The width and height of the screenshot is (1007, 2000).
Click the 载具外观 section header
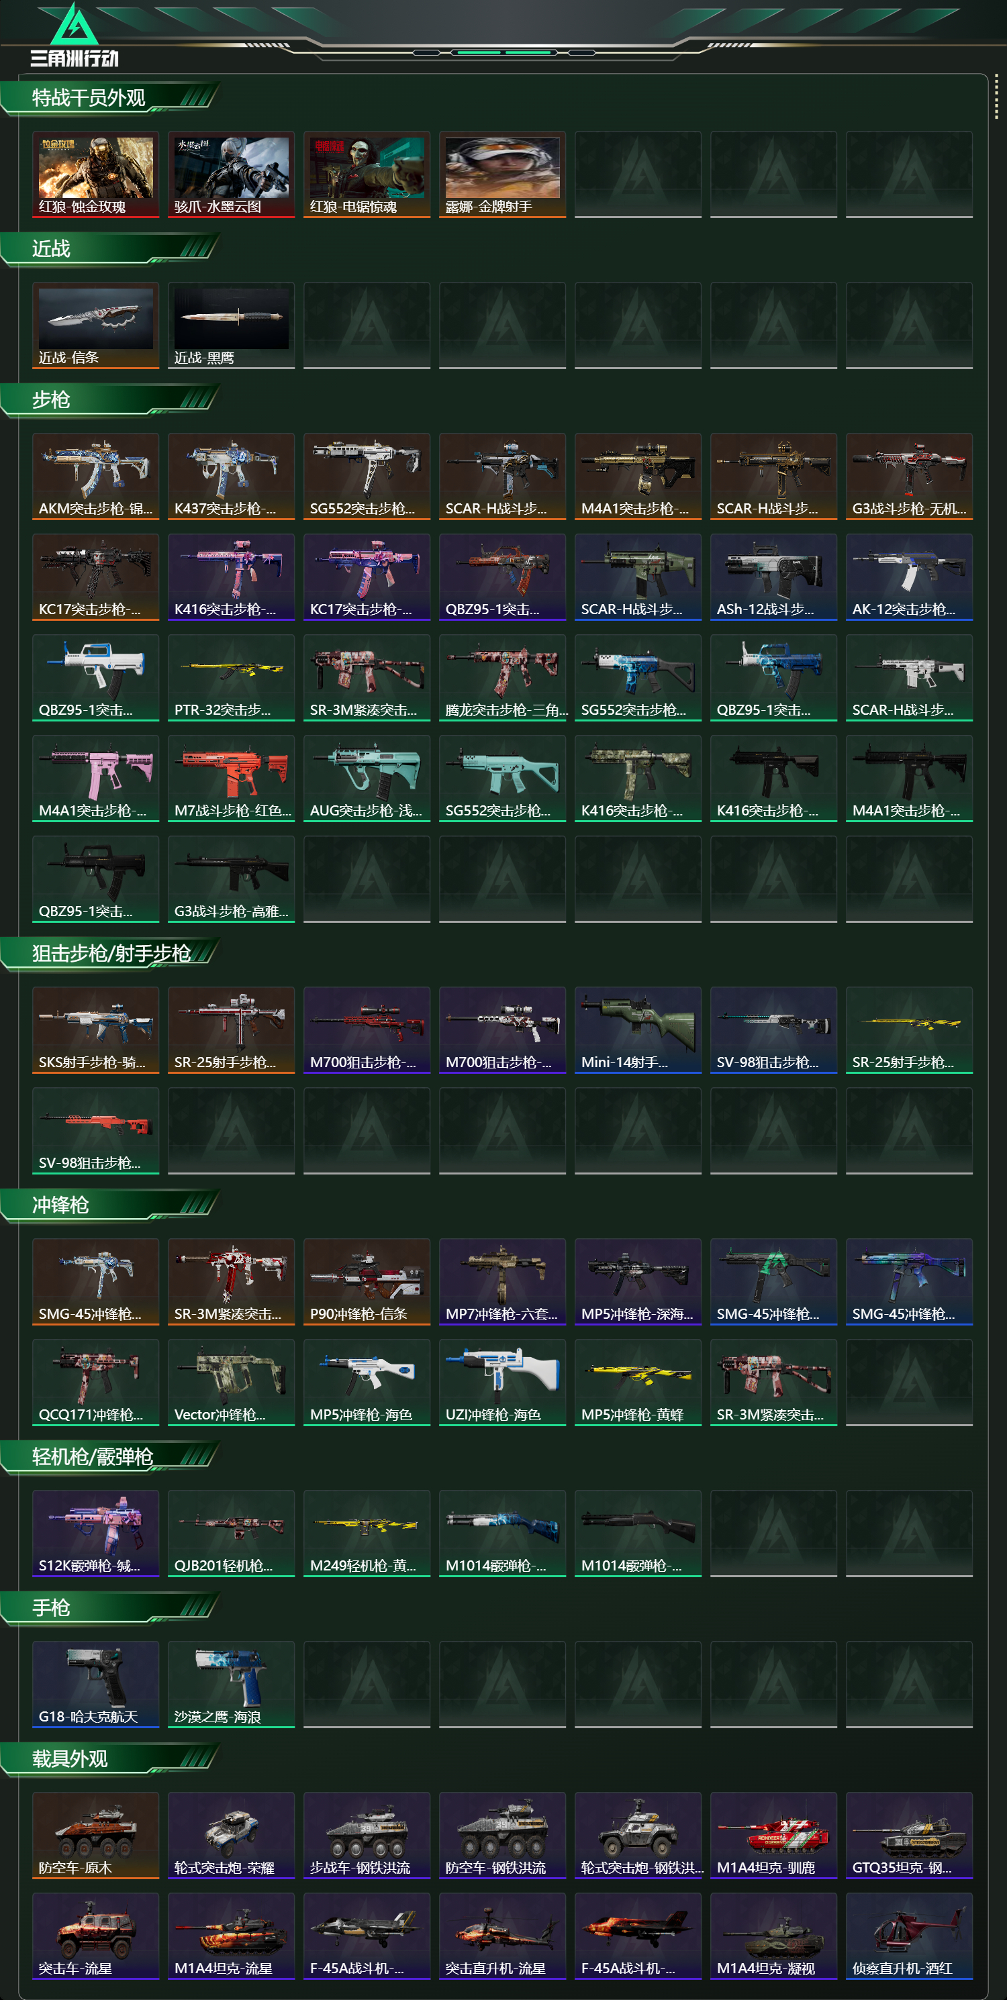click(70, 1758)
